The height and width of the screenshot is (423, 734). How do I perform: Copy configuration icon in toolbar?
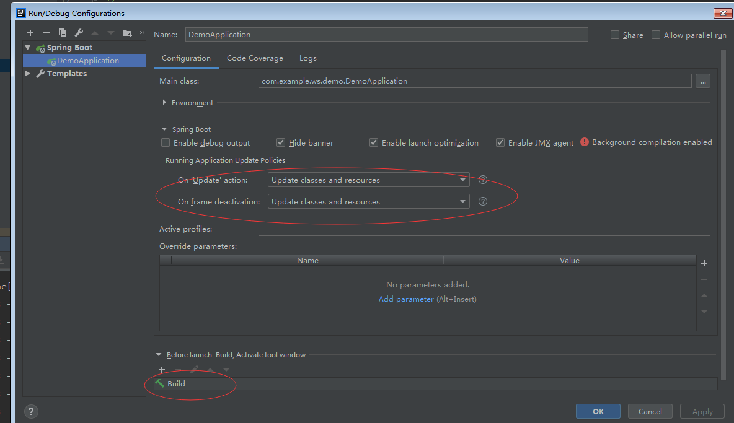tap(62, 33)
